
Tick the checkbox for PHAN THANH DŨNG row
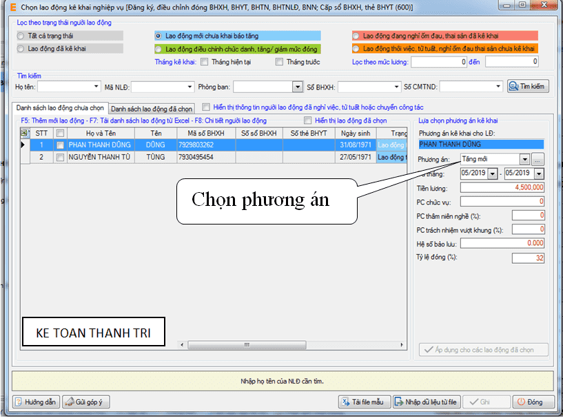[x=61, y=145]
